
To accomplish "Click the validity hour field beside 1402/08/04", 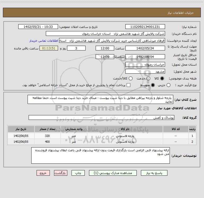I will pos(105,57).
